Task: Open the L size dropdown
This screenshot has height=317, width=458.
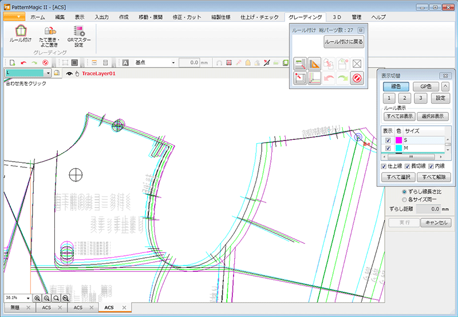Action: point(48,73)
